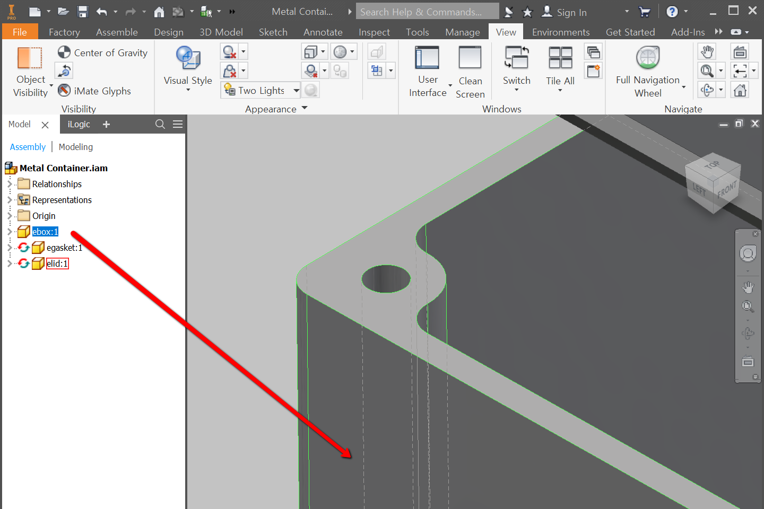Switch to the 3D Model ribbon tab

[221, 32]
